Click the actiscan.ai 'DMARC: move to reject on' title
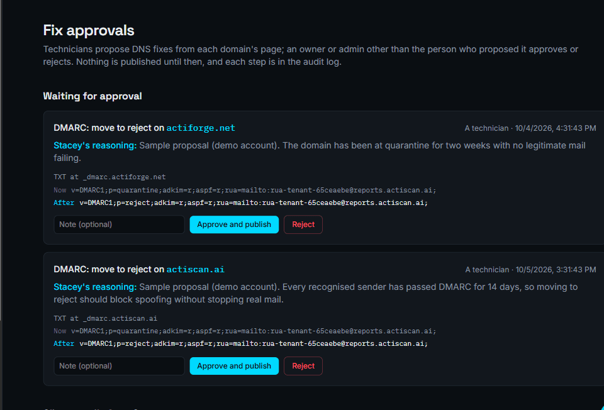The width and height of the screenshot is (604, 410). [x=109, y=269]
